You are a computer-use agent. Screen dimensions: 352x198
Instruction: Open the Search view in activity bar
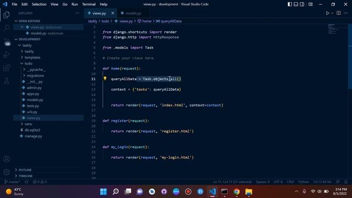point(7,28)
